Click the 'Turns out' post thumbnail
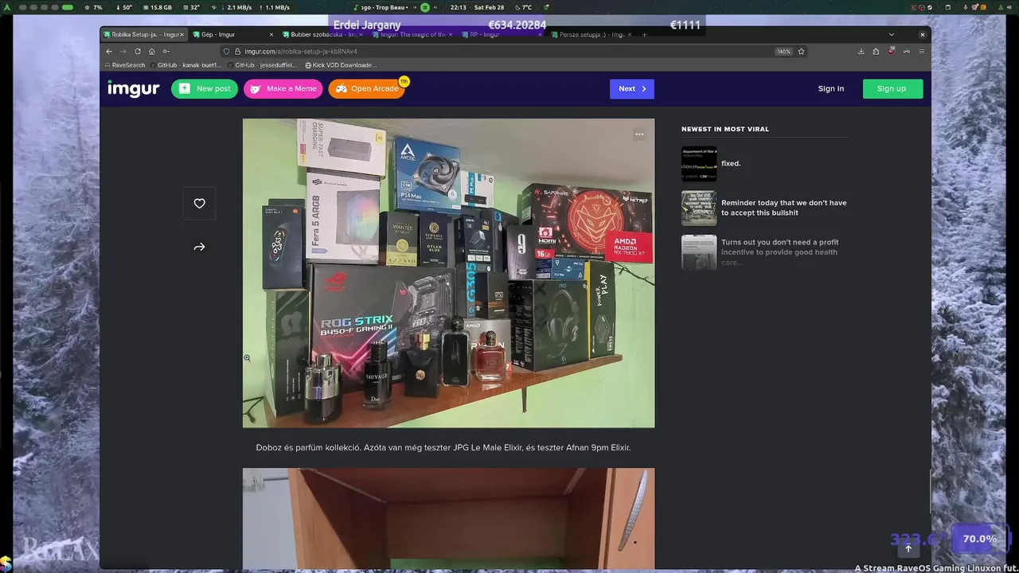 699,252
